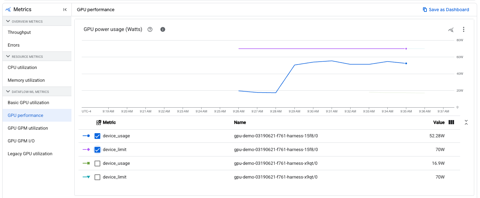The image size is (480, 198).
Task: Open the explore-in-Metrics-Explorer chart icon
Action: (x=451, y=29)
